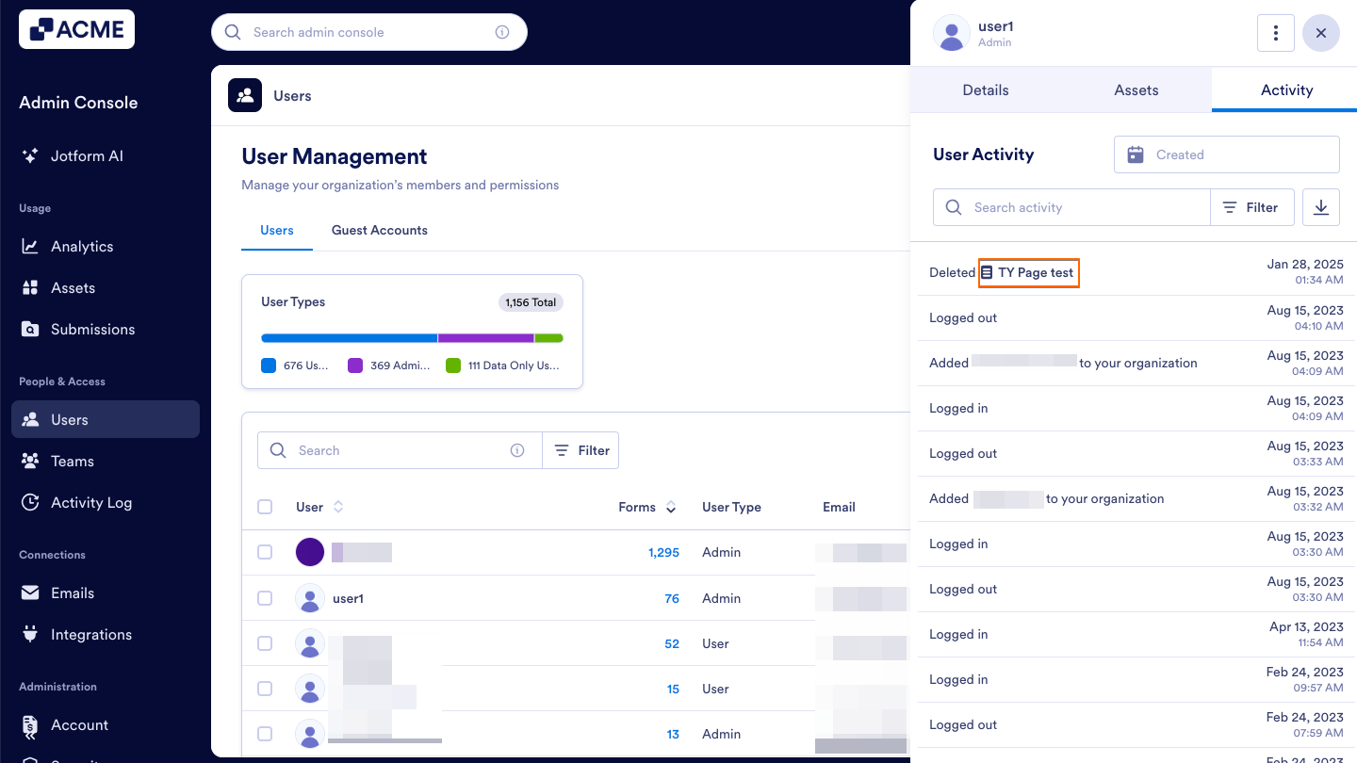Sort the table by the Forms column

pyautogui.click(x=670, y=507)
